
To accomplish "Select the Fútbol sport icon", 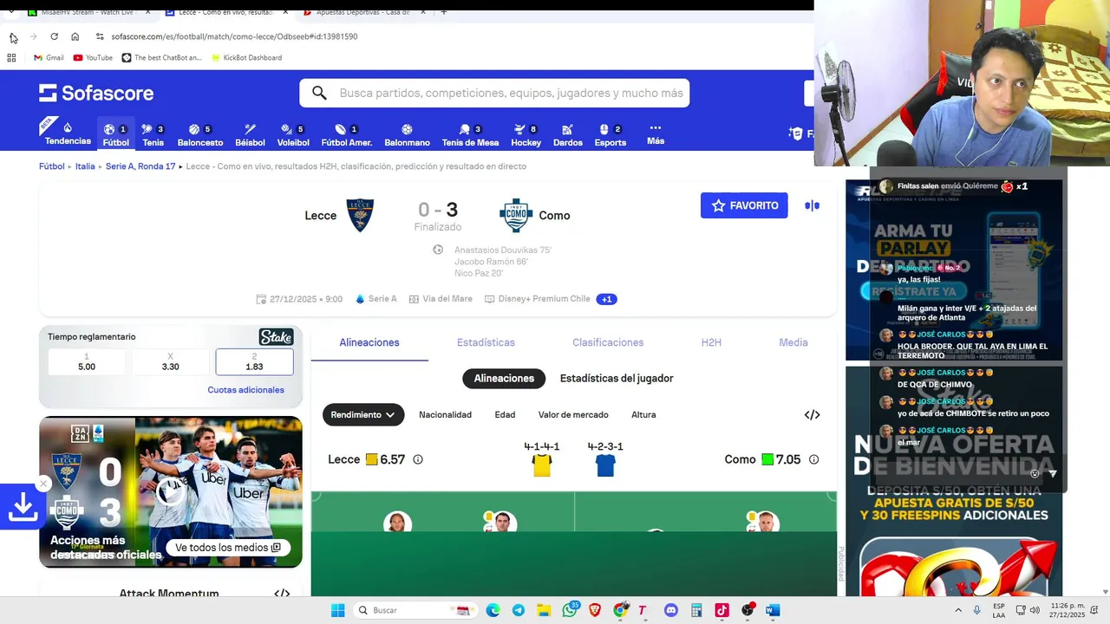I will pos(115,134).
